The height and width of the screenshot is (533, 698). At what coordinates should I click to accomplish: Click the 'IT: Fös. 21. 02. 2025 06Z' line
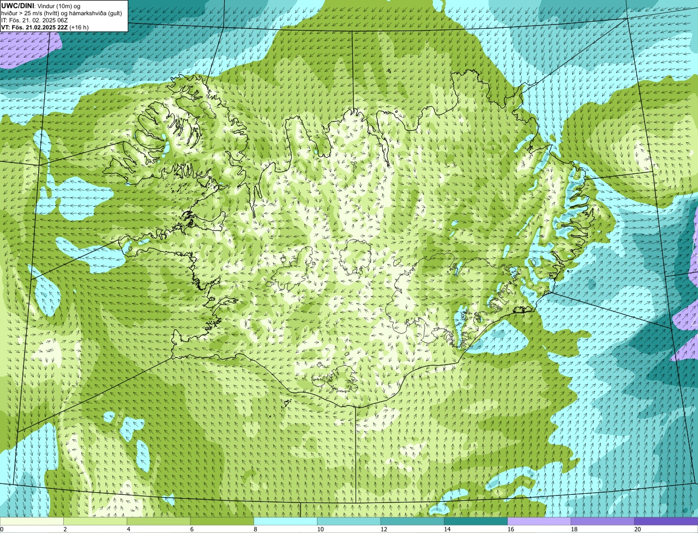point(33,20)
